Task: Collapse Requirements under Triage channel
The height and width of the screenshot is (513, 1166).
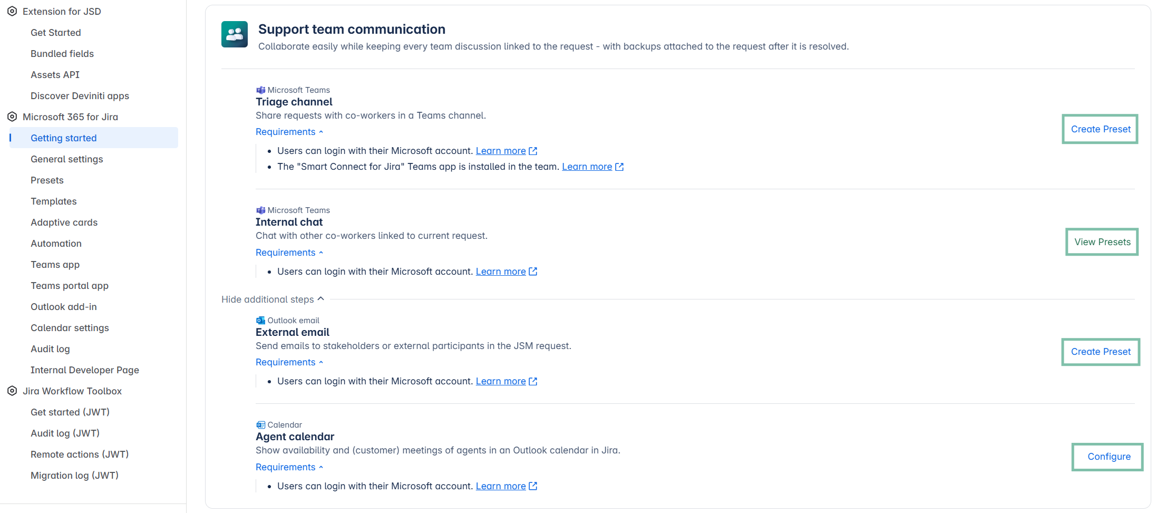Action: (x=289, y=132)
